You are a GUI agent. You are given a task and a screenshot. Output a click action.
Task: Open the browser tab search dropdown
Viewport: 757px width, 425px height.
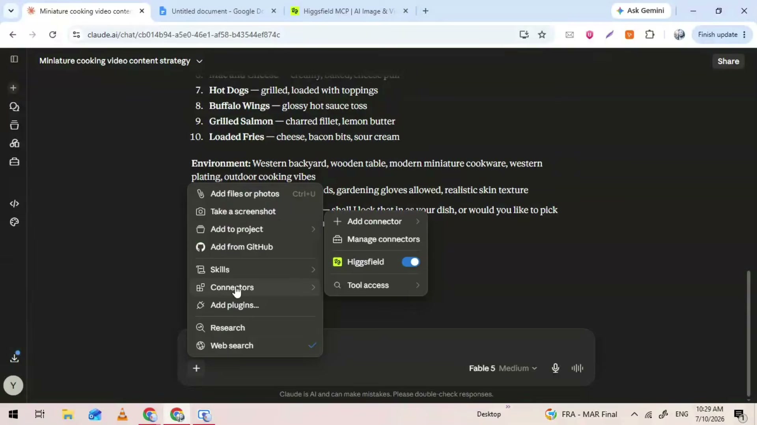point(11,11)
